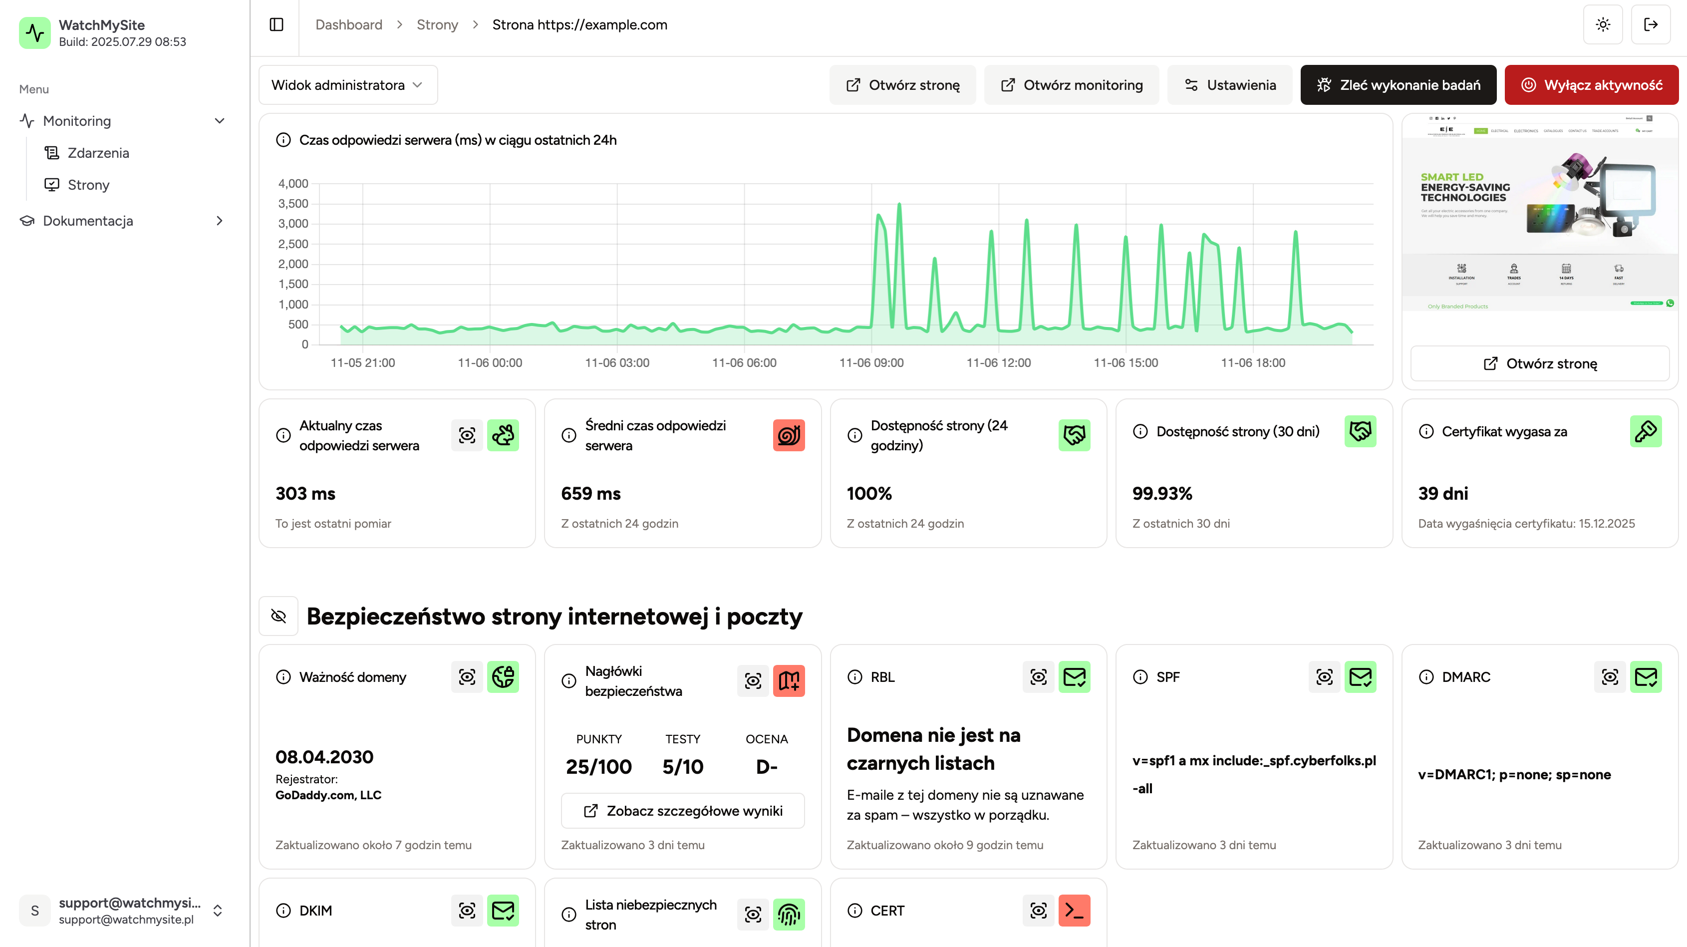The height and width of the screenshot is (947, 1687).
Task: Go to Dashboard via breadcrumb
Action: pyautogui.click(x=348, y=24)
